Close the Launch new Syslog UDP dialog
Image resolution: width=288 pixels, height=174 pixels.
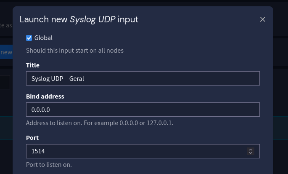pos(263,19)
